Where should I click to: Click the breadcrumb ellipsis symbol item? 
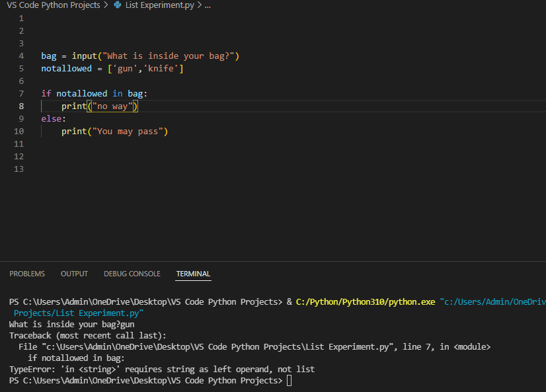208,5
